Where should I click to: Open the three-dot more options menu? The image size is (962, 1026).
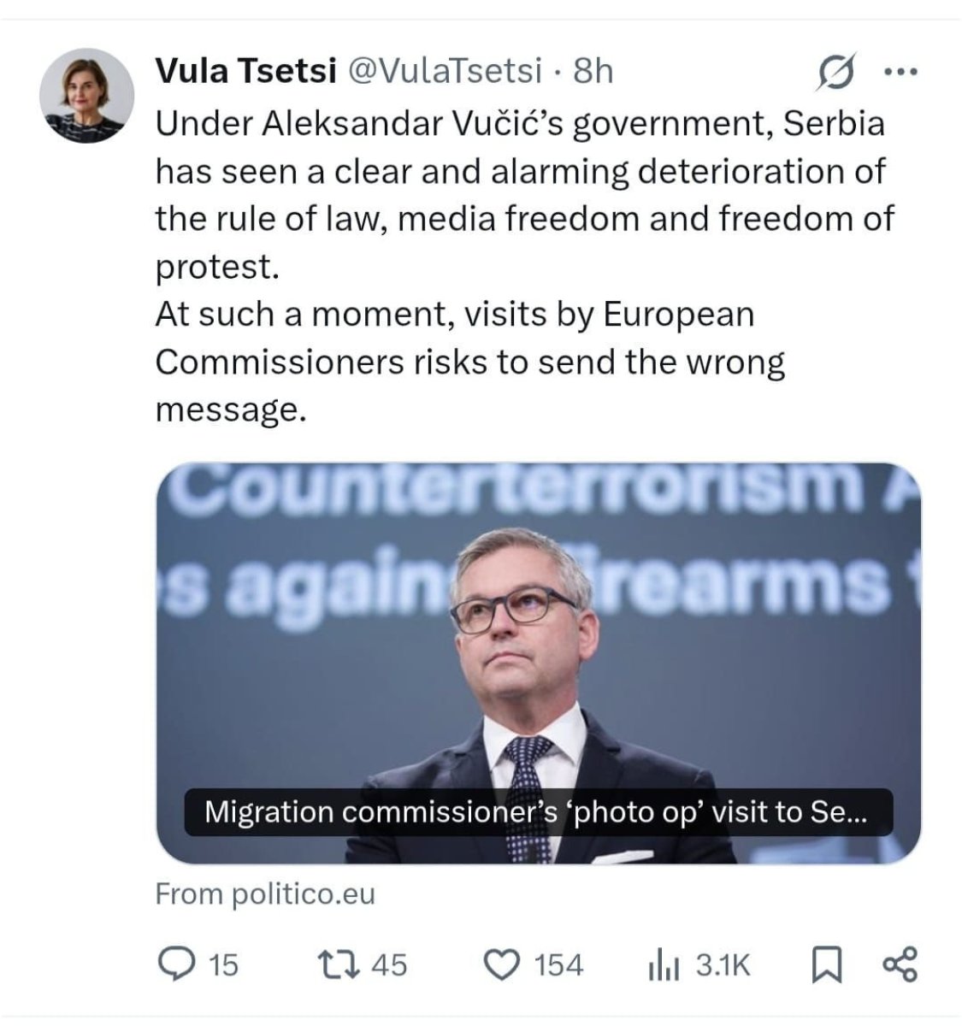(900, 73)
